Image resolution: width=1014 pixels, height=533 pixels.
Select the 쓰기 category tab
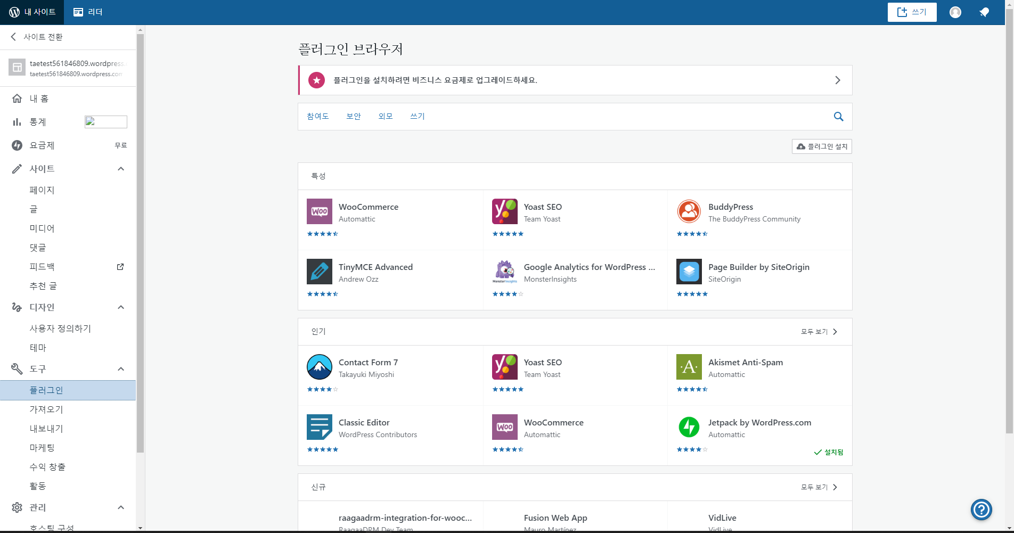pyautogui.click(x=418, y=116)
